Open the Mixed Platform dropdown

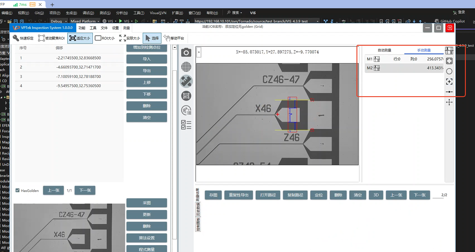pos(85,21)
